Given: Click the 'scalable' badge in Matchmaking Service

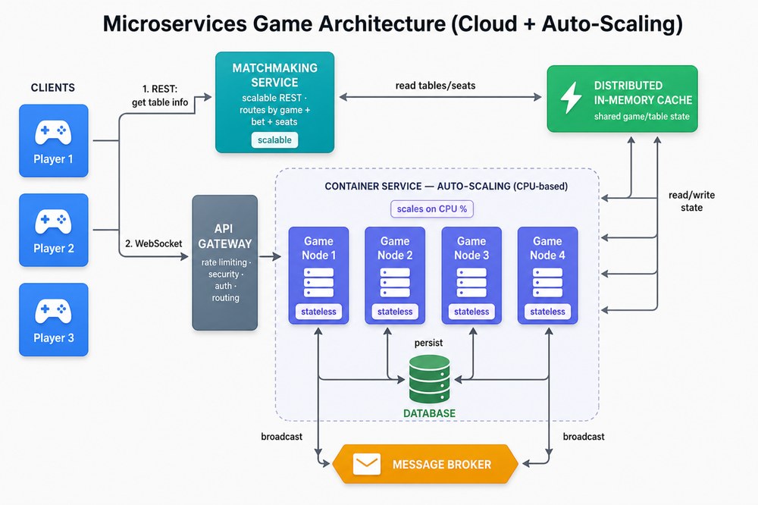Looking at the screenshot, I should click(x=274, y=140).
